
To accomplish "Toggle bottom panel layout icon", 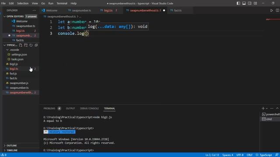I will click(x=244, y=3).
